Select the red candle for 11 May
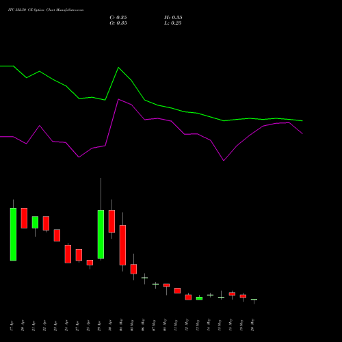342x342 pixels. (177, 291)
